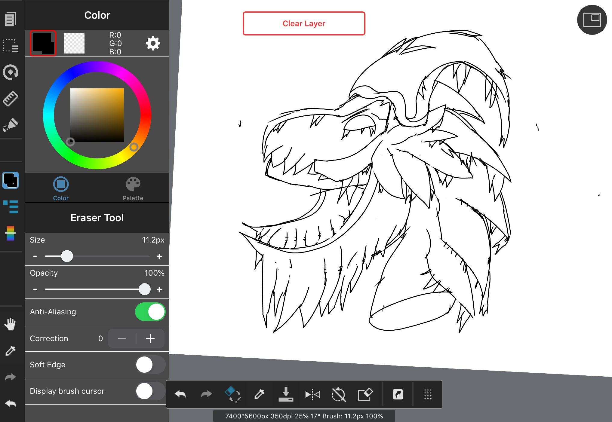This screenshot has width=612, height=422.
Task: Select the selection tool icon
Action: point(11,46)
